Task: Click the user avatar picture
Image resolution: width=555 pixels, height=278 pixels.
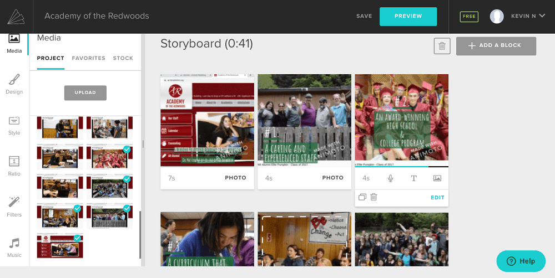Action: [x=497, y=16]
